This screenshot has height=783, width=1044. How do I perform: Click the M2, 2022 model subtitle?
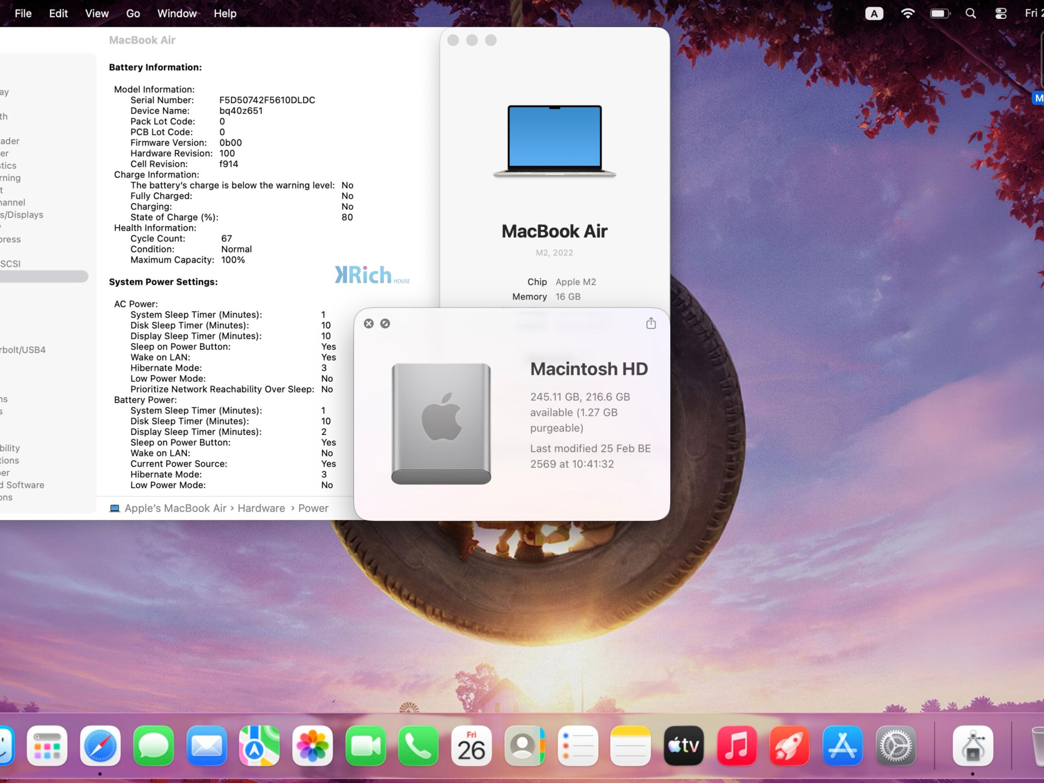pos(554,252)
